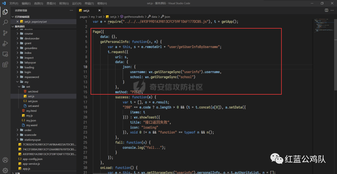This screenshot has height=174, width=337.
Task: Open the Run and Debug view icon
Action: 5,44
